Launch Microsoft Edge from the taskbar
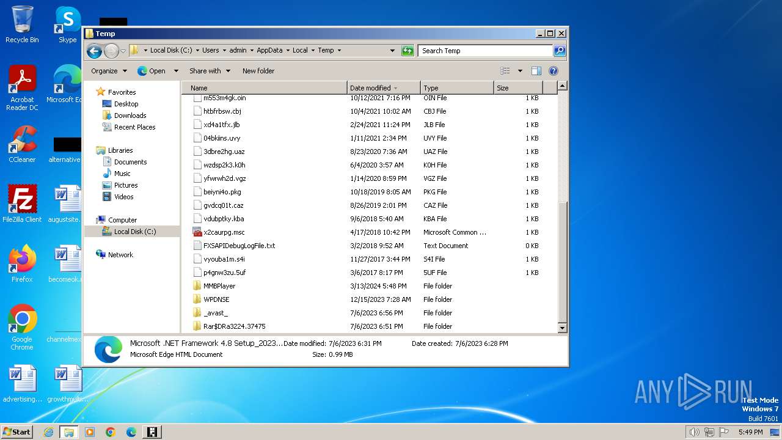The height and width of the screenshot is (440, 782). click(131, 432)
